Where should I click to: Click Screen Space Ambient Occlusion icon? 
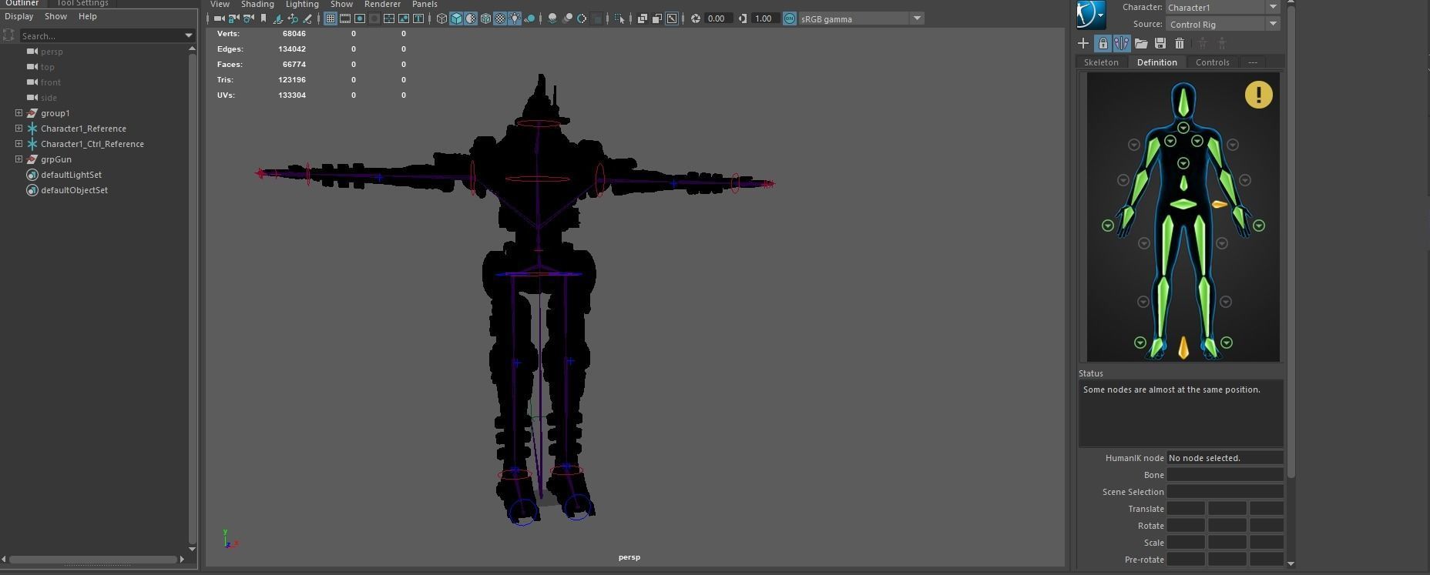click(x=552, y=18)
